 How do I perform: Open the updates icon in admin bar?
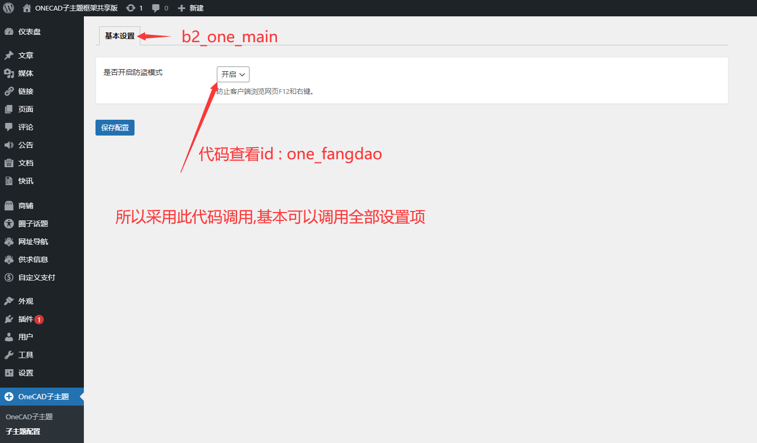pyautogui.click(x=131, y=8)
